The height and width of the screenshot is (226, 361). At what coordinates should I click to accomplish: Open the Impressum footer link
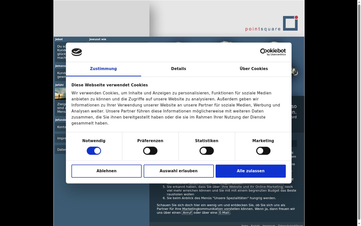pyautogui.click(x=269, y=225)
